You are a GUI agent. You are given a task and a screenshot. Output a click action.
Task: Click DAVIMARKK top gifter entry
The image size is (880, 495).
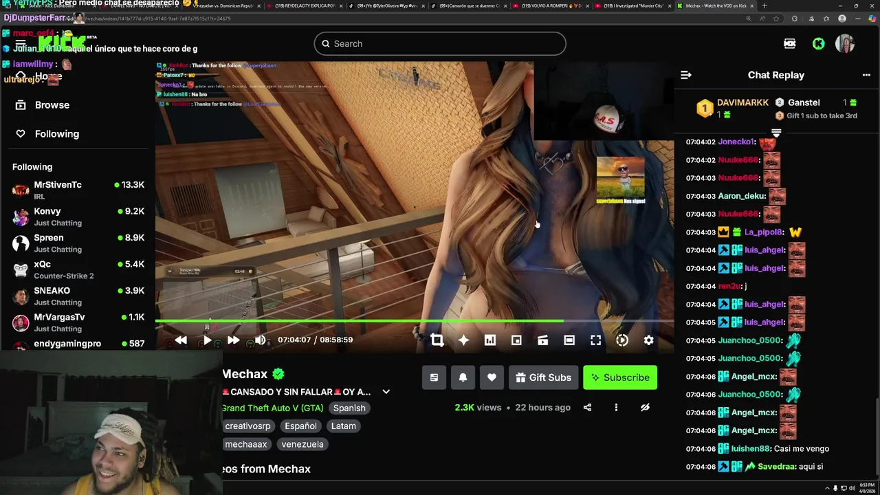(733, 108)
